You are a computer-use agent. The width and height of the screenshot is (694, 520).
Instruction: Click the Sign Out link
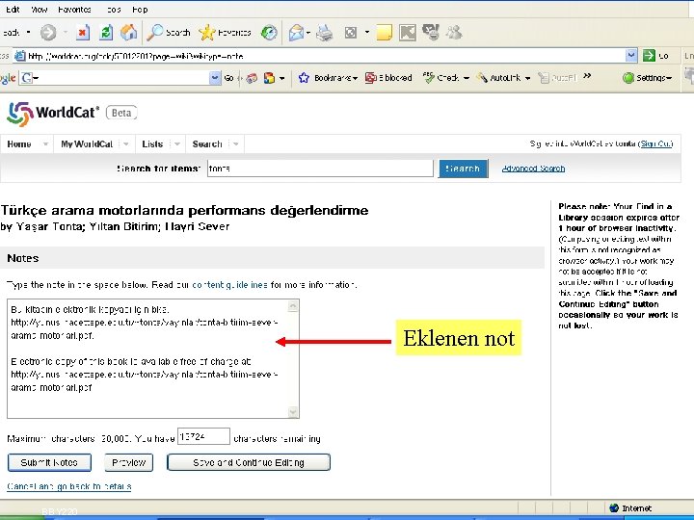coord(656,143)
